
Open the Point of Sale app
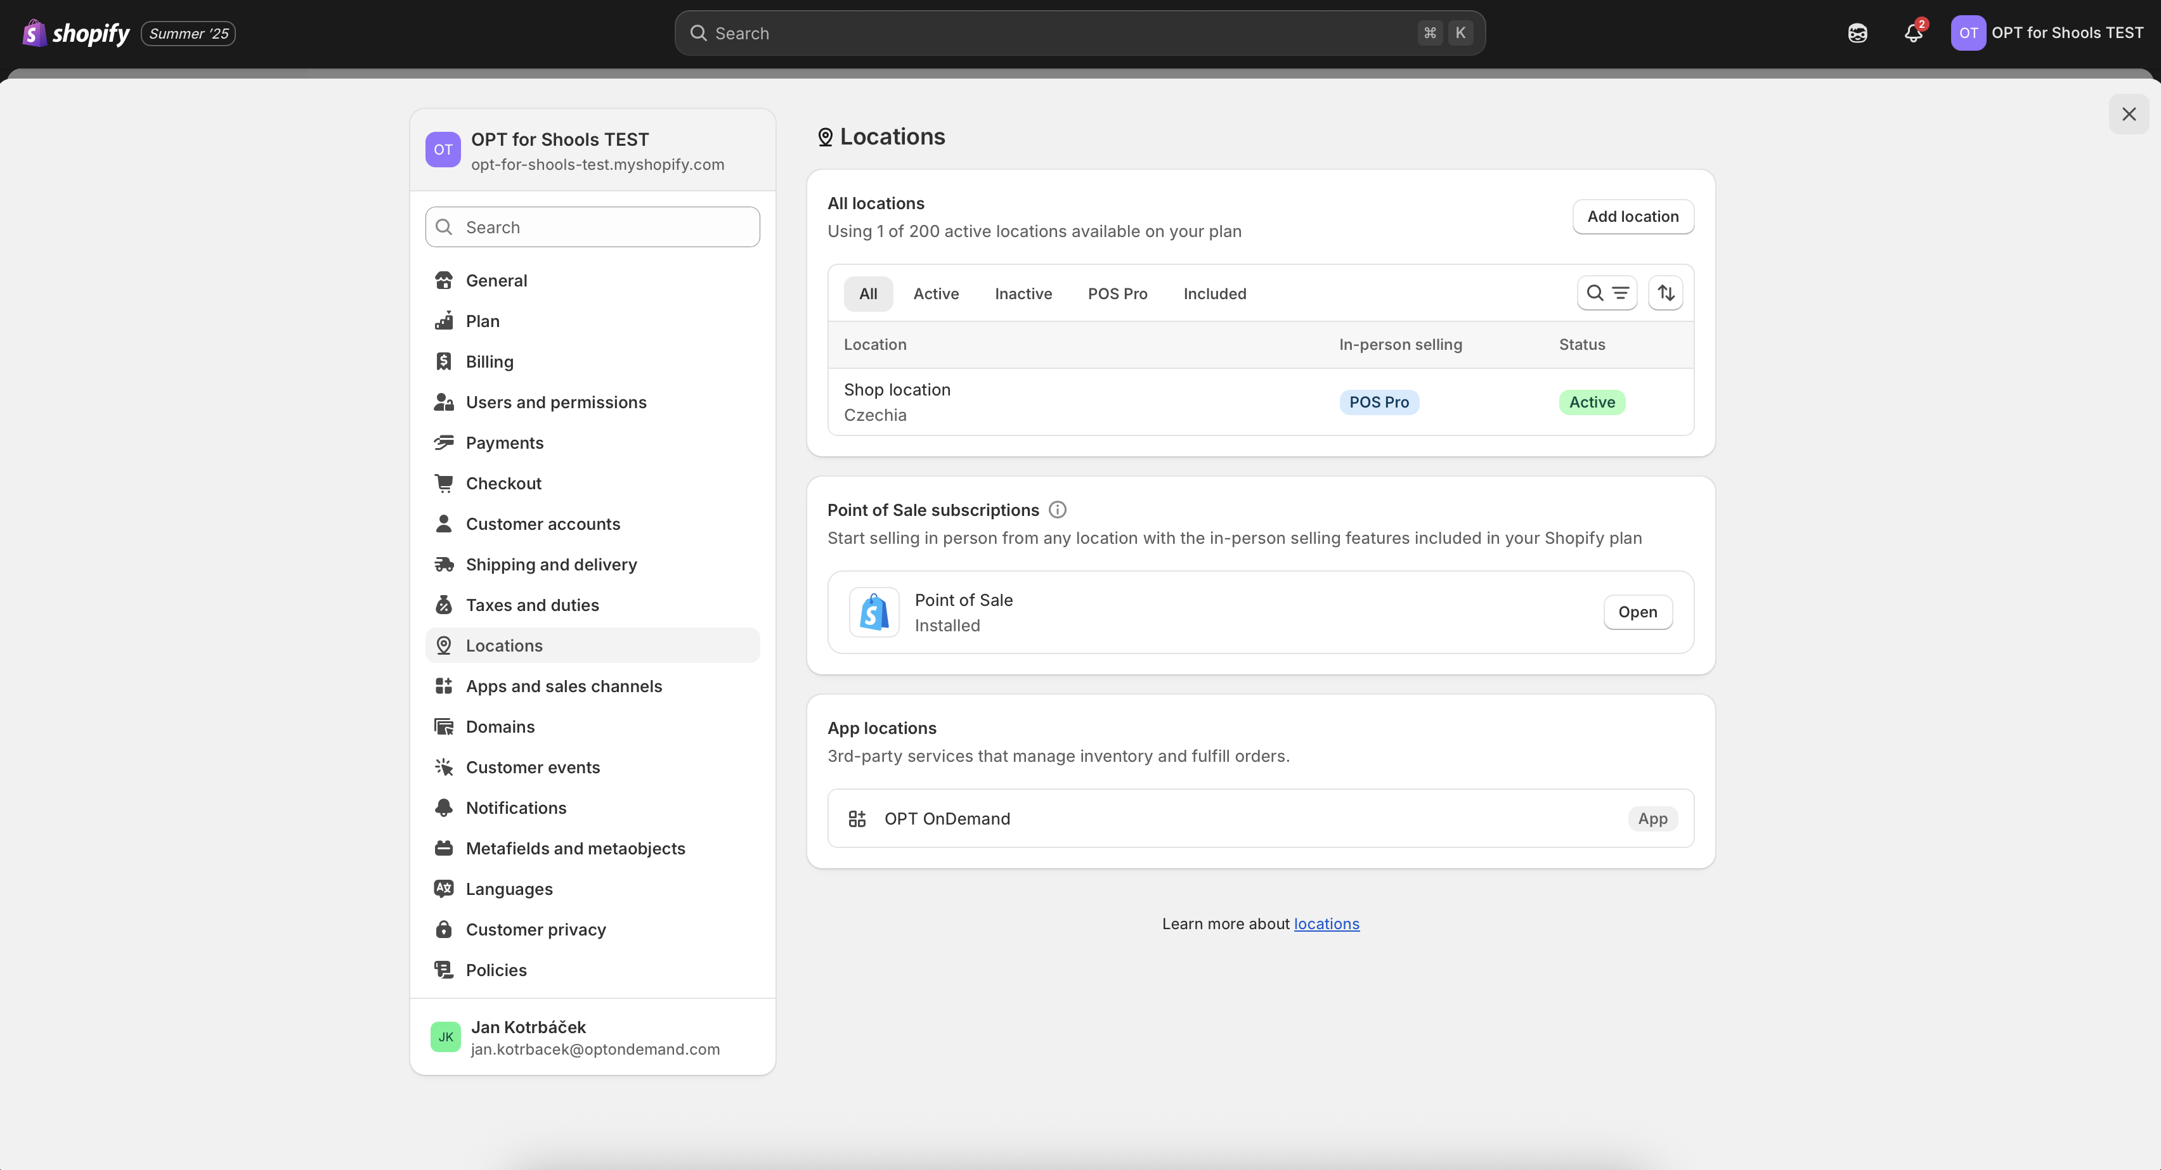click(1637, 612)
